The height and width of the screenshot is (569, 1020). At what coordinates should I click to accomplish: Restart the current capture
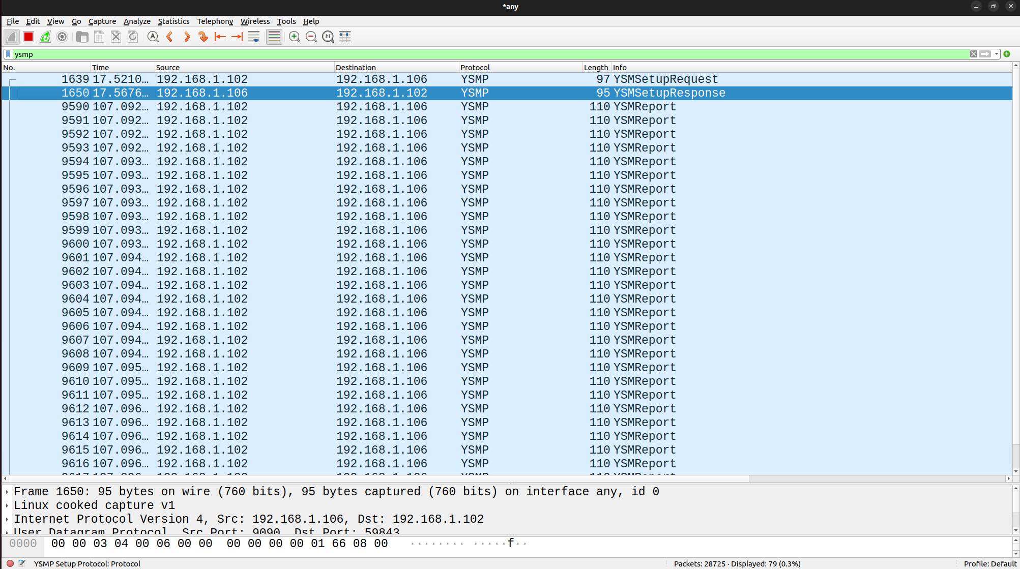[45, 37]
